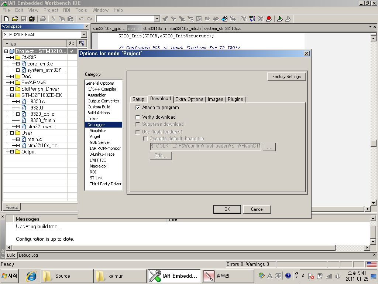Click the Messages pane scroll-down arrow
Image resolution: width=378 pixels, height=284 pixels.
(373, 242)
